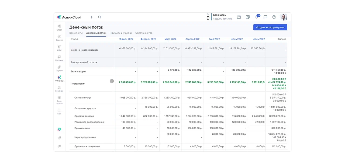Click the plus icon beside Аспро.Cloud logo
Image resolution: width=345 pixels, height=164 pixels.
91,17
